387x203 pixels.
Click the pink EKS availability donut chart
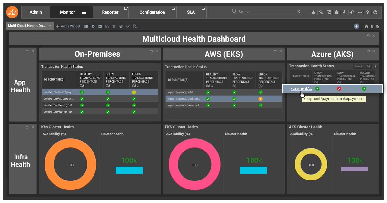pyautogui.click(x=194, y=165)
